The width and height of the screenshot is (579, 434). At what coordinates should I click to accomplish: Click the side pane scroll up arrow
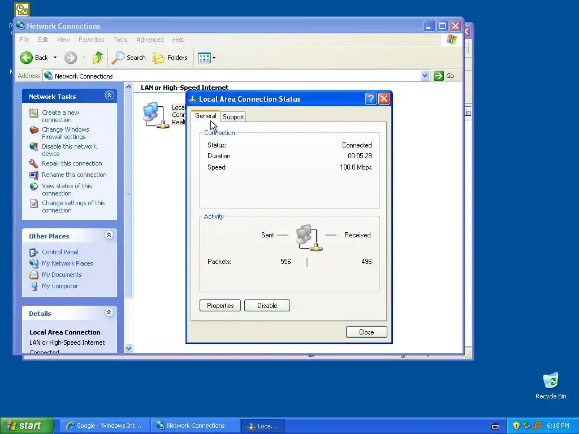[128, 87]
